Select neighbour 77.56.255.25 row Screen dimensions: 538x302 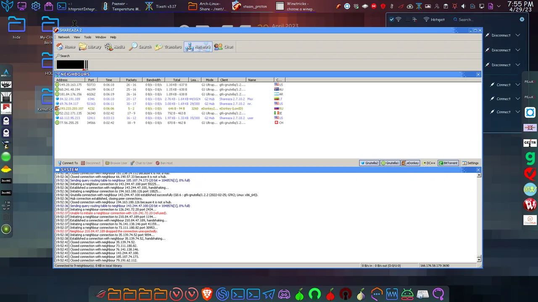170,123
